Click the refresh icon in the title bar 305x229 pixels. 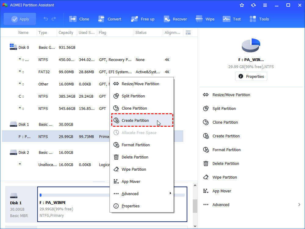(x=253, y=5)
